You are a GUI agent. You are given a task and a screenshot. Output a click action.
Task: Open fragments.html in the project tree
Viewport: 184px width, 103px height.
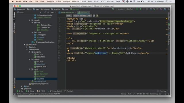click(40, 81)
